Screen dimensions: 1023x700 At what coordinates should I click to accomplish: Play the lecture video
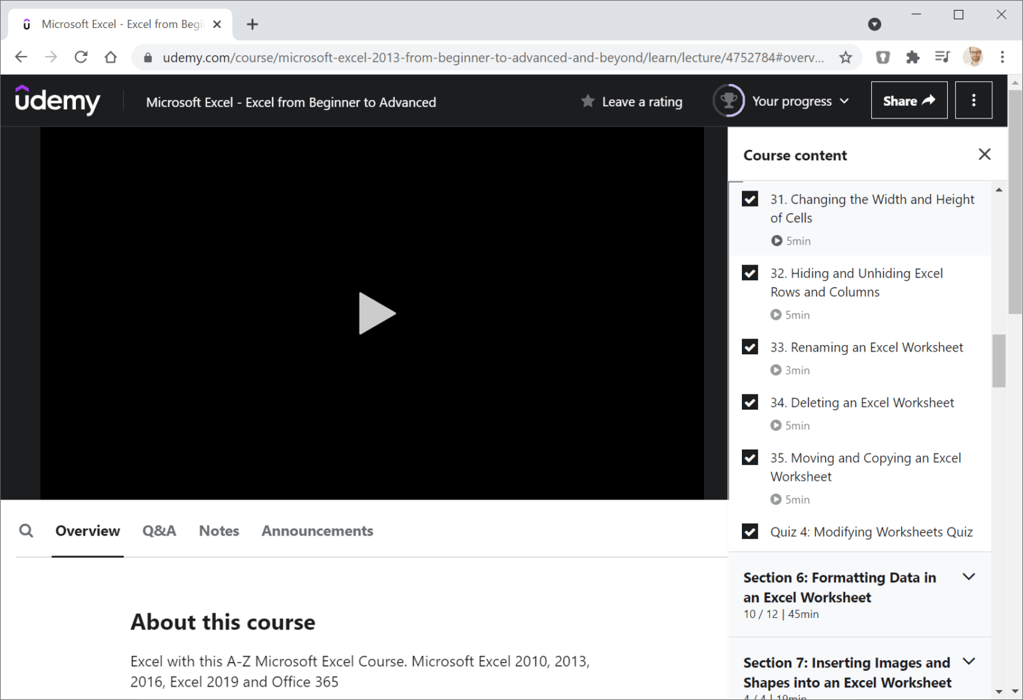point(376,313)
